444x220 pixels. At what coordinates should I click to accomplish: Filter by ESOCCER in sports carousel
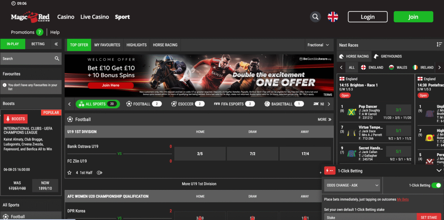pos(188,104)
